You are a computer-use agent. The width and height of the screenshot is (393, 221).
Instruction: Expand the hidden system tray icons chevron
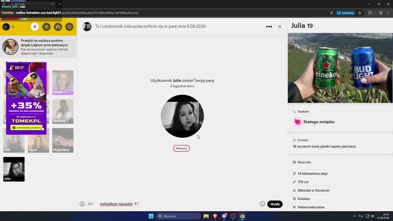point(354,216)
